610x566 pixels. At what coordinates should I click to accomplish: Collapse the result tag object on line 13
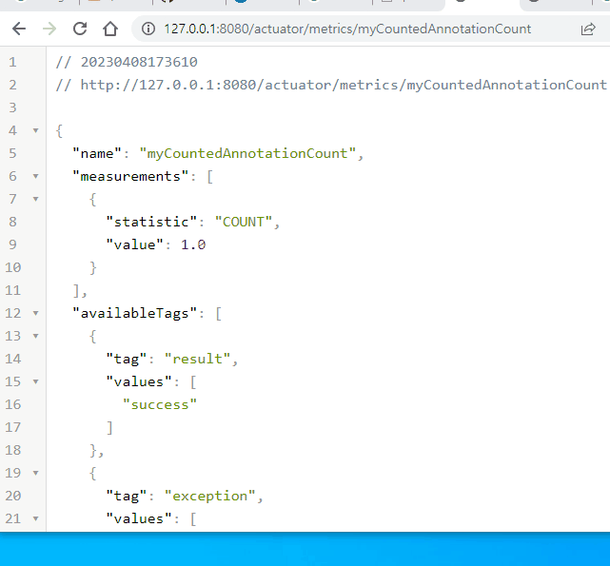pos(36,336)
